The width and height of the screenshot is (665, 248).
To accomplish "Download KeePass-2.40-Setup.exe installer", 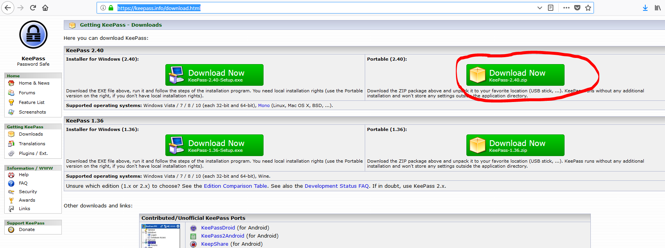I will (x=214, y=75).
